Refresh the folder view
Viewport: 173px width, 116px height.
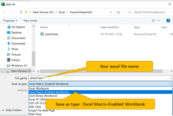pyautogui.click(x=118, y=12)
